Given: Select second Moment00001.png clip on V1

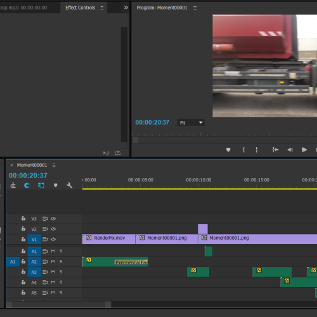Looking at the screenshot, I should pos(257,239).
